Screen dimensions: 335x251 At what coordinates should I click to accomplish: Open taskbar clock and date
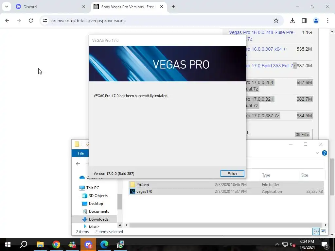click(307, 244)
